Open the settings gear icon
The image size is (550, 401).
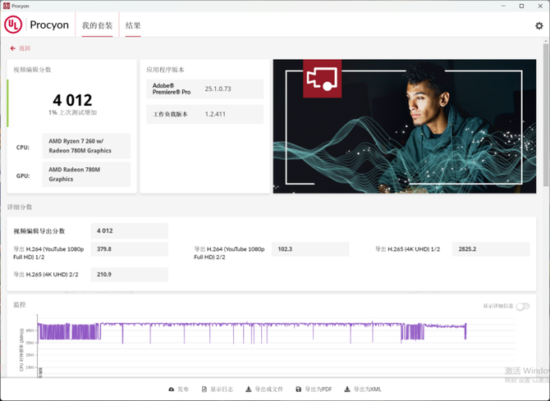539,25
